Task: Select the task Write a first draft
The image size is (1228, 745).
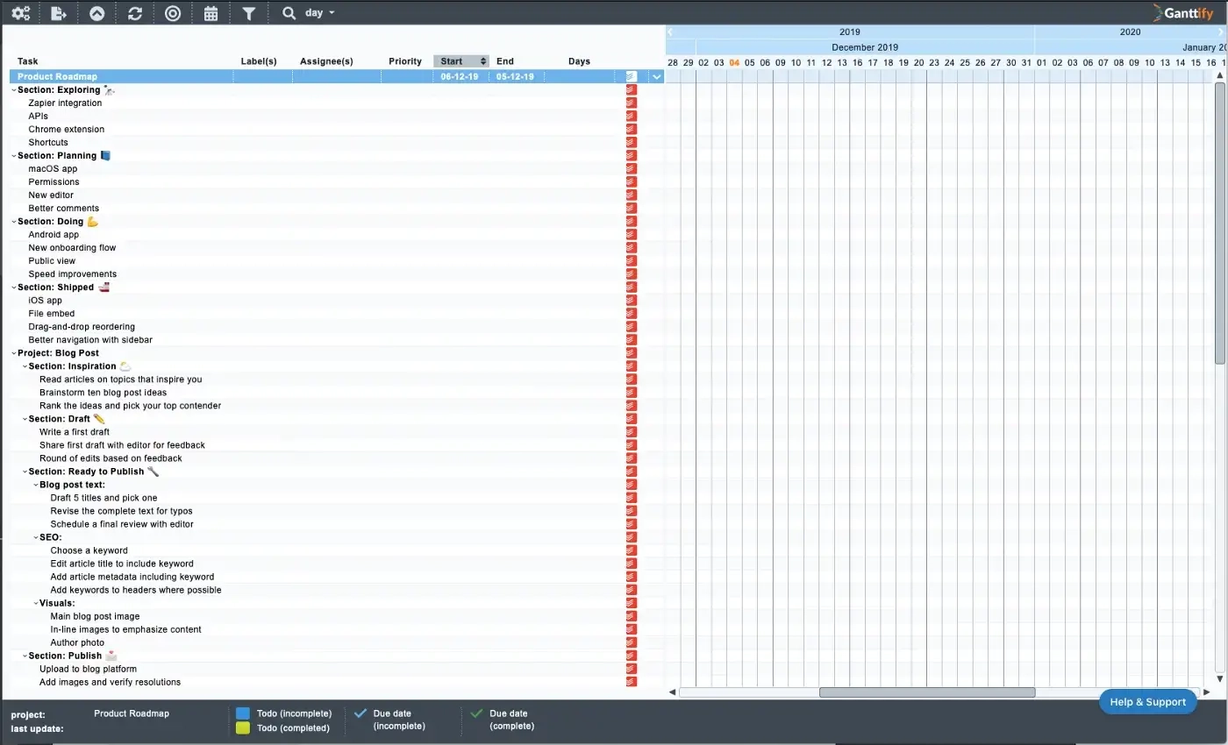Action: tap(74, 431)
